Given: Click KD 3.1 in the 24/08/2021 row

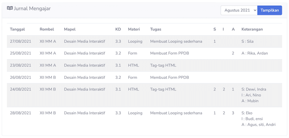Looking at the screenshot, I should [x=118, y=89].
